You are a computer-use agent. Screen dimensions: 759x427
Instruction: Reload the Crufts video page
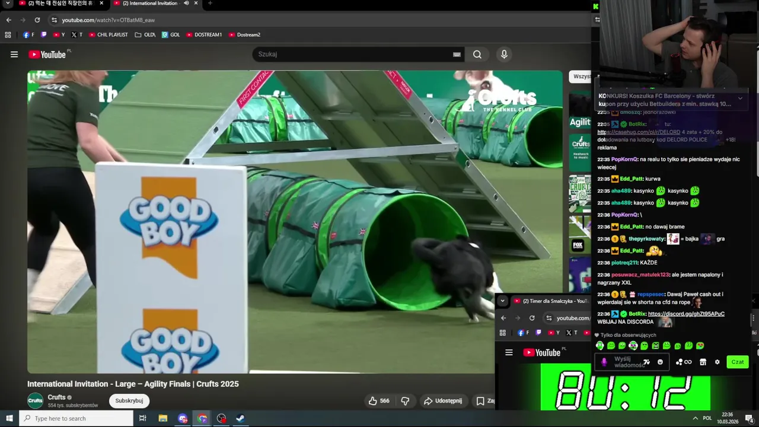click(37, 20)
